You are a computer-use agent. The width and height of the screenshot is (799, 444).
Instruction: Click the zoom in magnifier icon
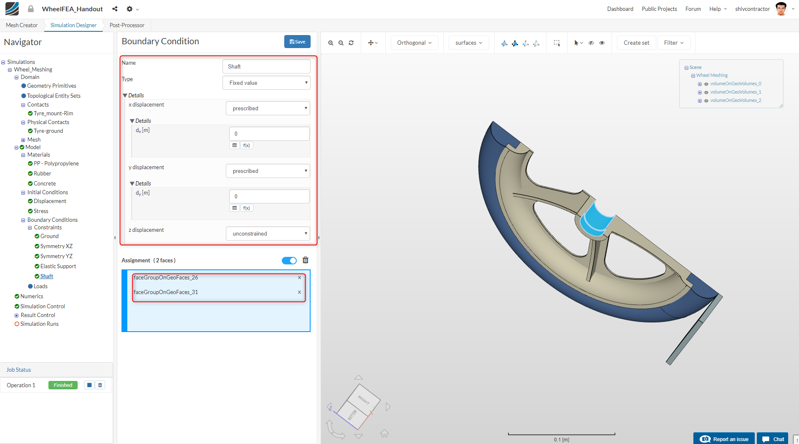pos(331,43)
